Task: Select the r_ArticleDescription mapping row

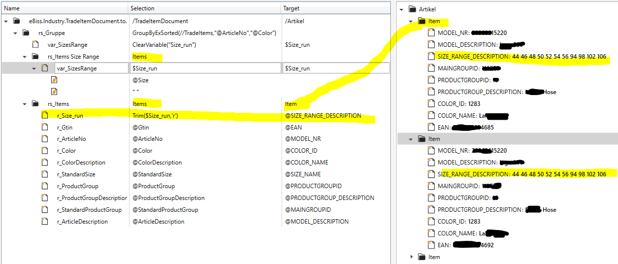Action: (x=82, y=222)
